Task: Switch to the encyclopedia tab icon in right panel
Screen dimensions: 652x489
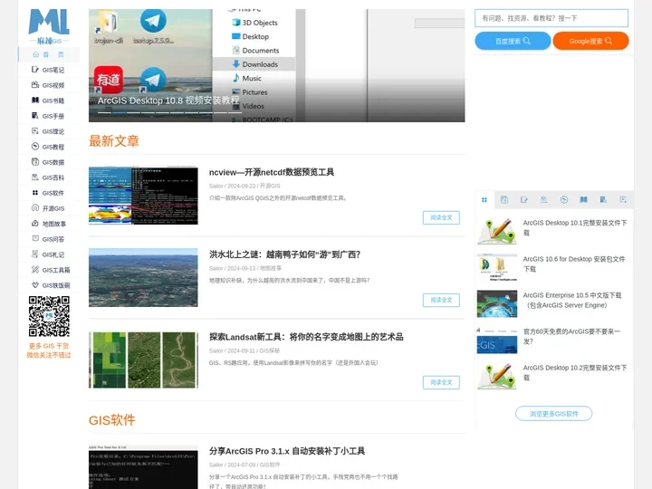Action: 544,200
